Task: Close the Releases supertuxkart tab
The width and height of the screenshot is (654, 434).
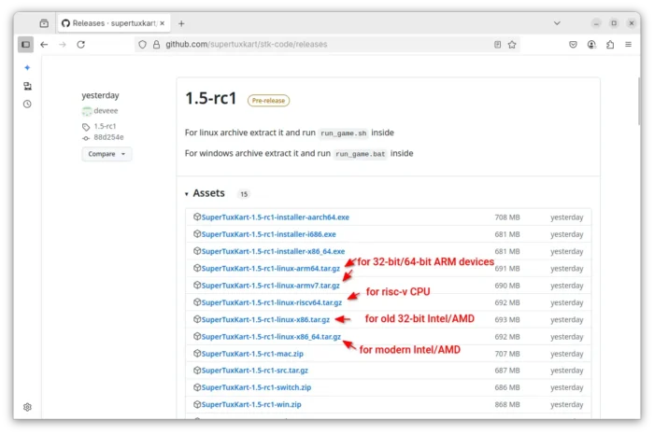Action: 163,23
